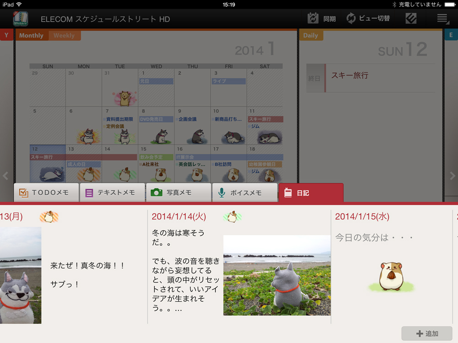The width and height of the screenshot is (458, 343).
Task: Tap the lying husky sticker on January 10
Action: pos(234,137)
